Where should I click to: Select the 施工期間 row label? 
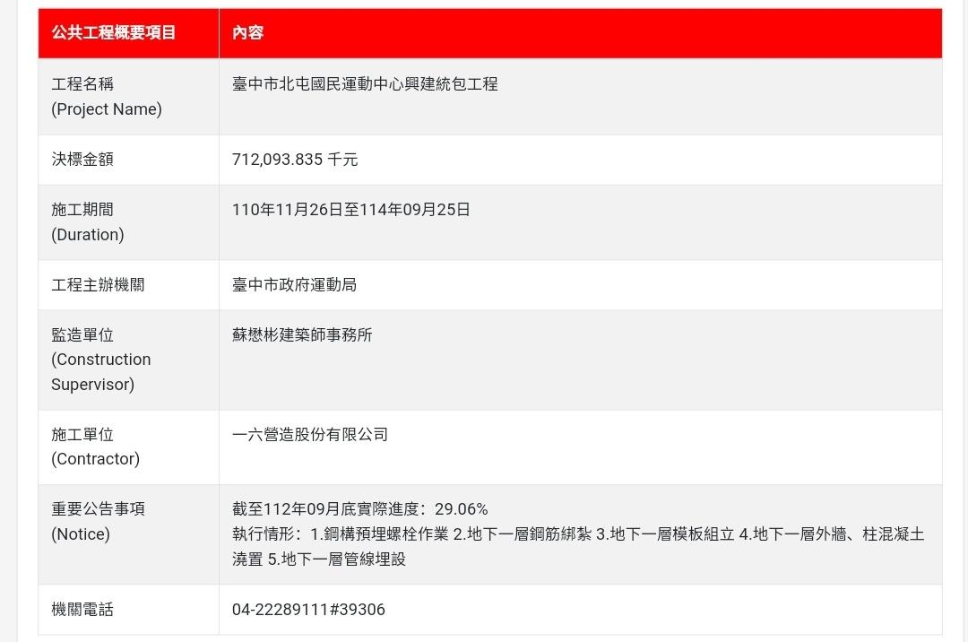click(83, 210)
